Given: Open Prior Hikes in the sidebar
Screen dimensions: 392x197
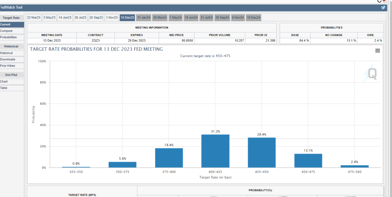Looking at the screenshot, I should [8, 66].
